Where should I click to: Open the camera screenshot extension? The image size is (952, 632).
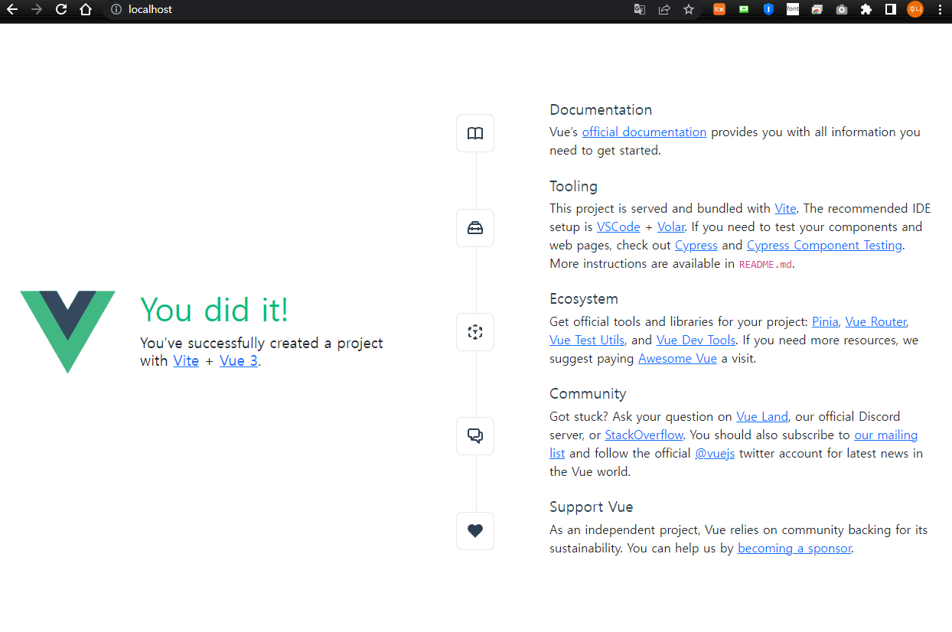pyautogui.click(x=842, y=9)
